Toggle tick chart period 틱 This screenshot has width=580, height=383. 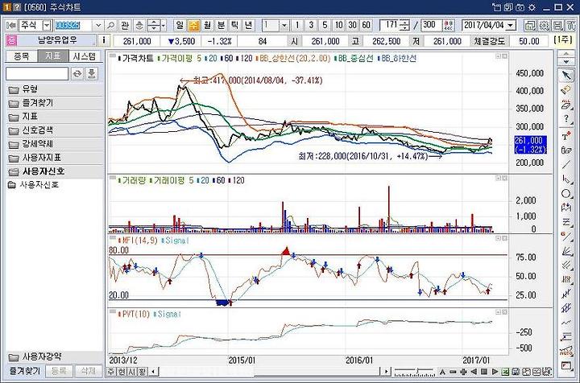(235, 25)
